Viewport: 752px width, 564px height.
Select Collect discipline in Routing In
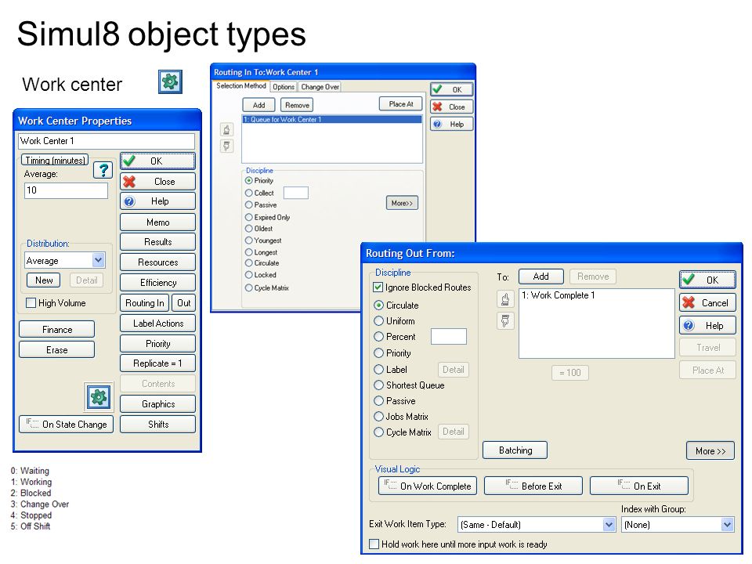coord(249,193)
